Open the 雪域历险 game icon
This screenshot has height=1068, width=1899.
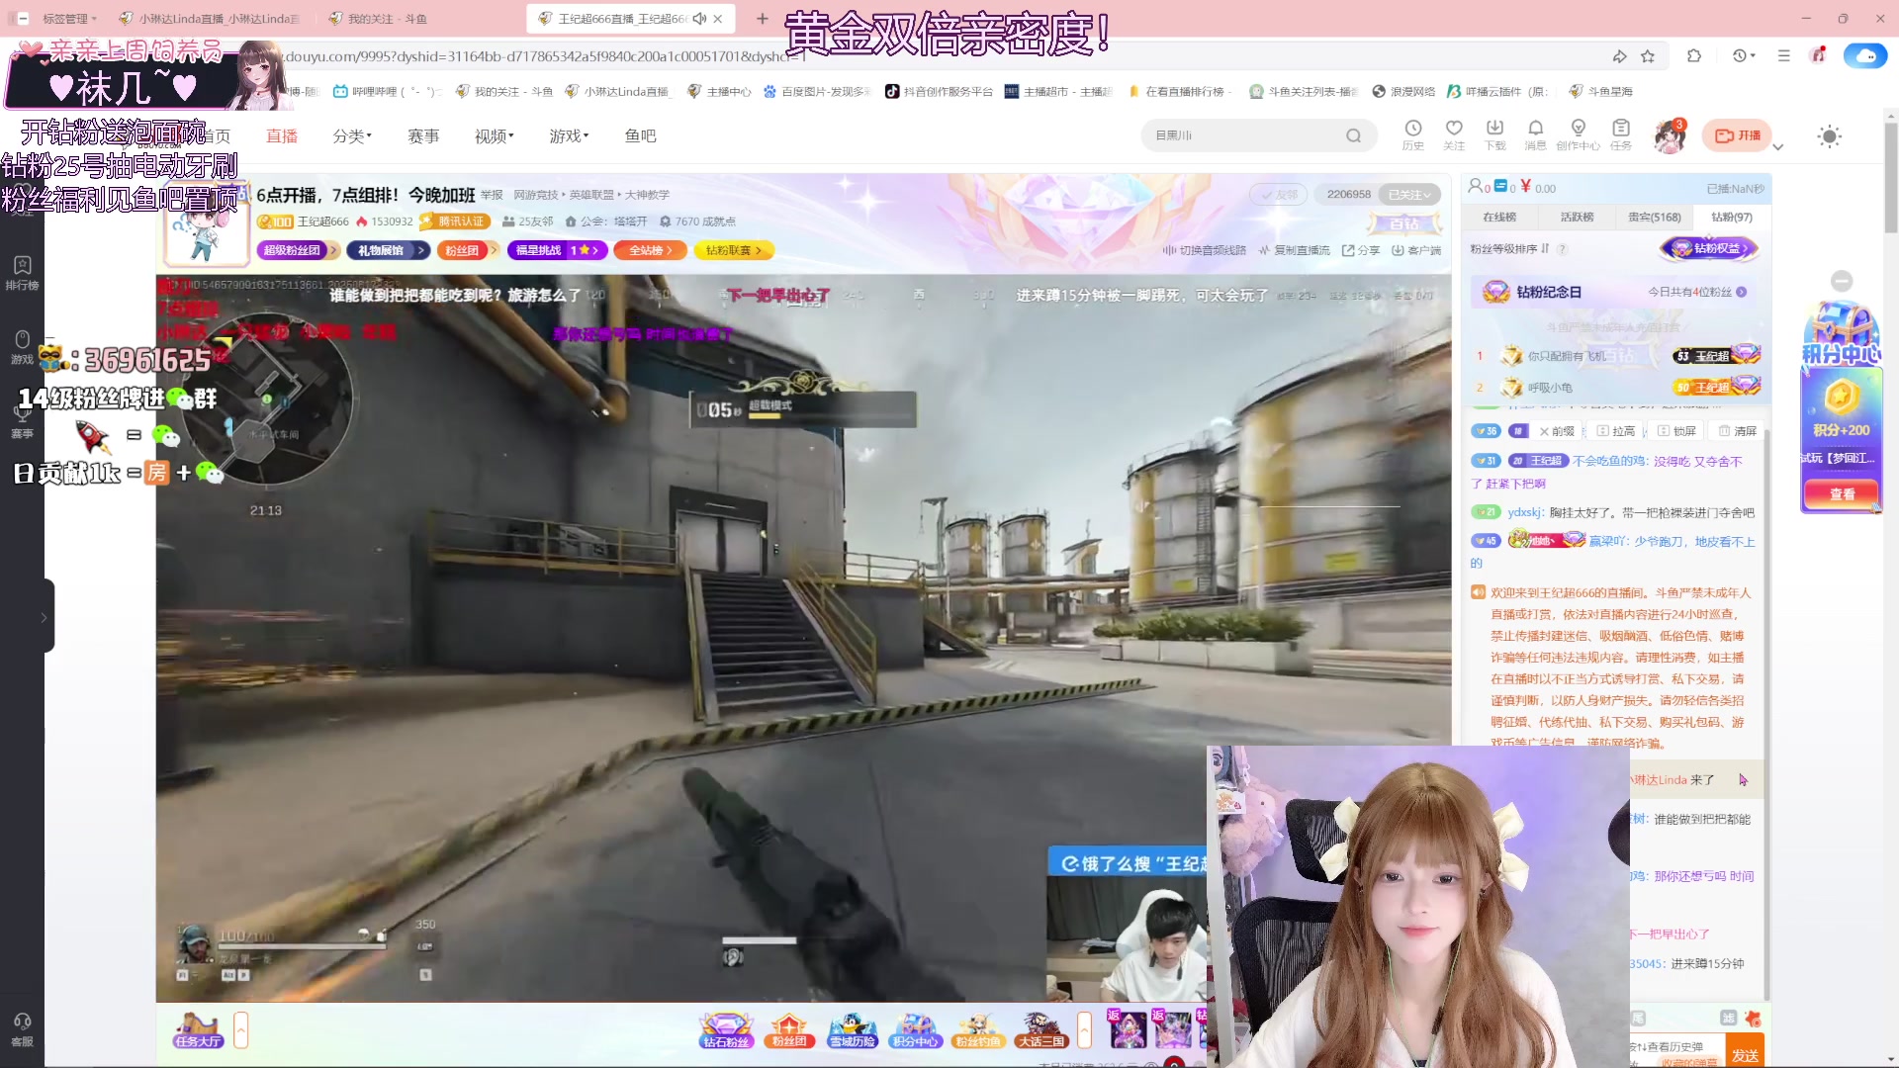tap(853, 1029)
